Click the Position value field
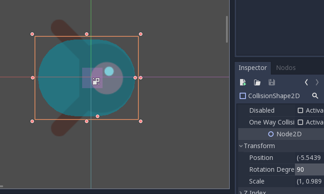Viewport: 324px width, 194px height. [x=309, y=158]
